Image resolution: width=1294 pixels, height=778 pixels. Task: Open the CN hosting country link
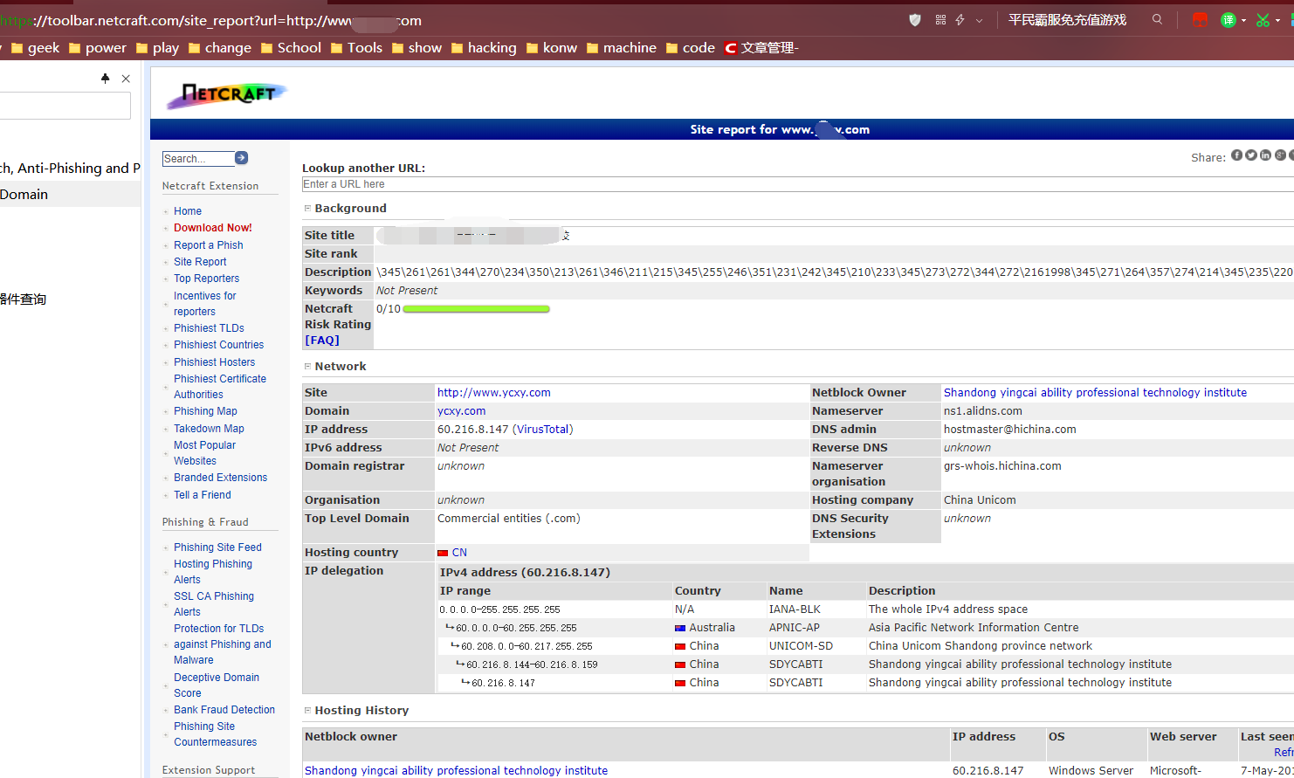(459, 552)
